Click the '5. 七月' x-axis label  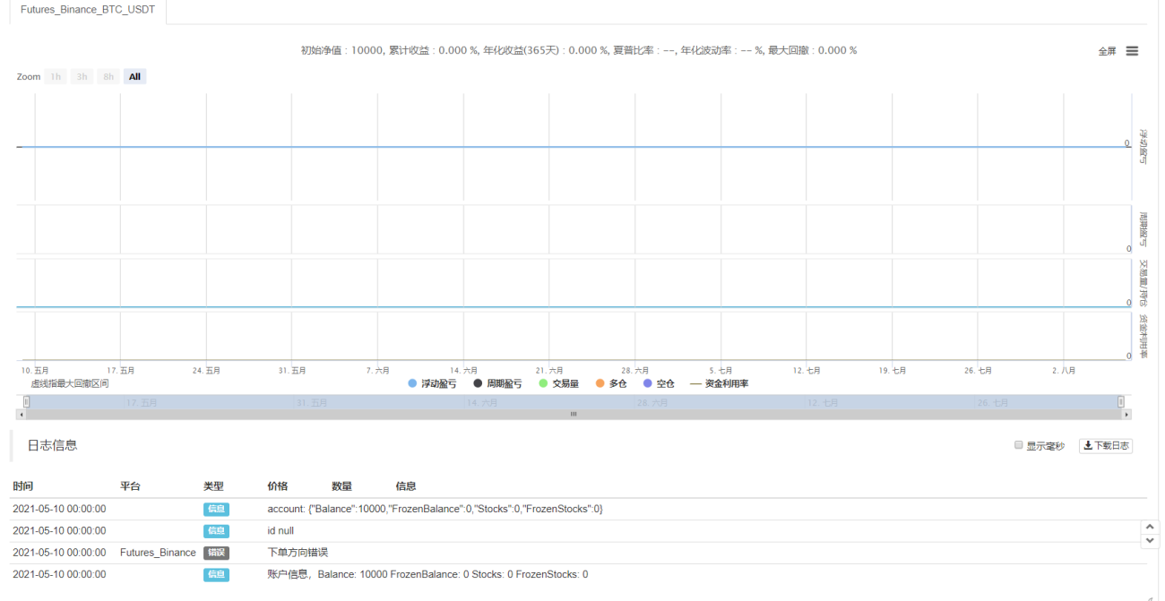coord(721,370)
